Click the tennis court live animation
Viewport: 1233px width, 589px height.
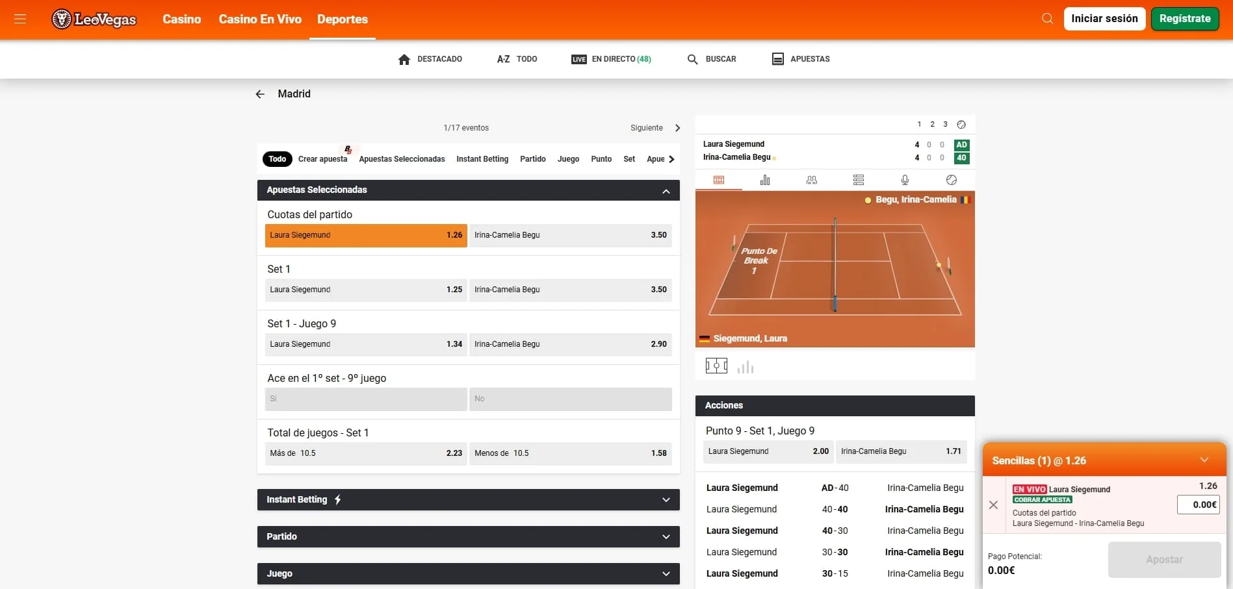point(835,269)
